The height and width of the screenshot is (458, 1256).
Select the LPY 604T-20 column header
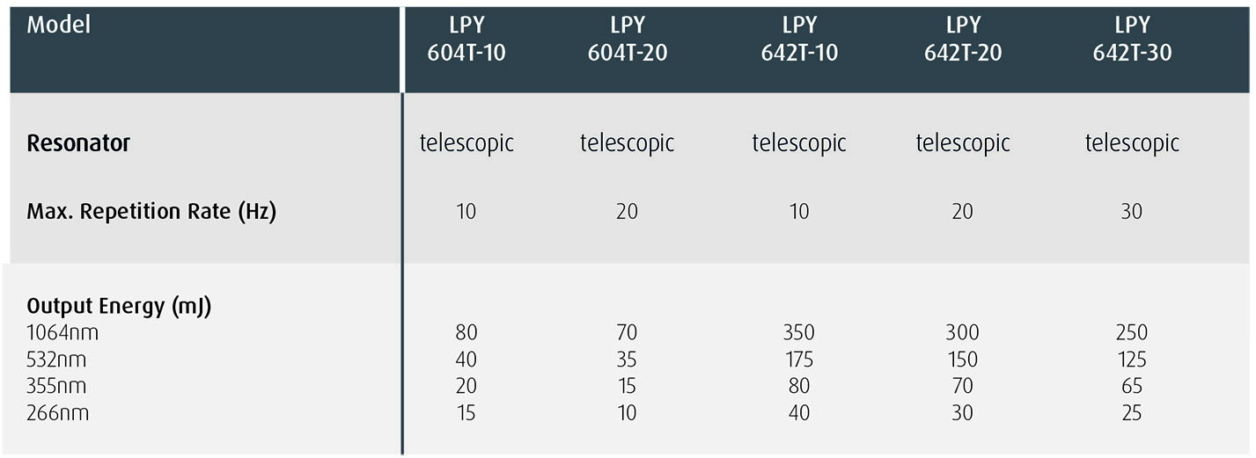point(627,40)
